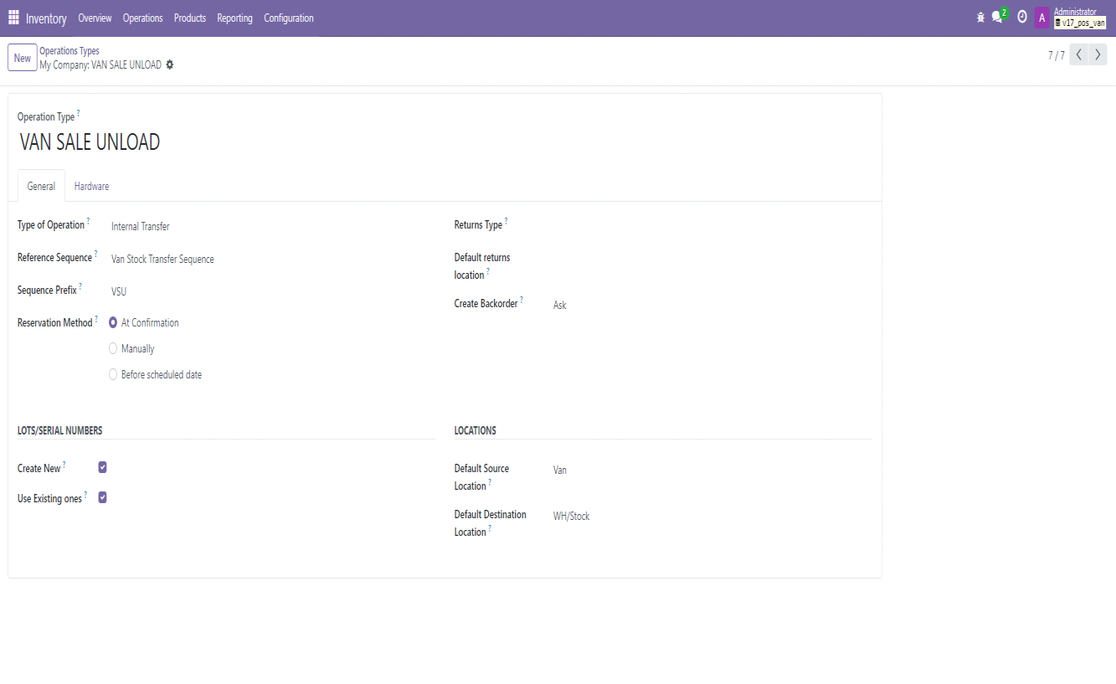Go to next record arrow

(1098, 55)
